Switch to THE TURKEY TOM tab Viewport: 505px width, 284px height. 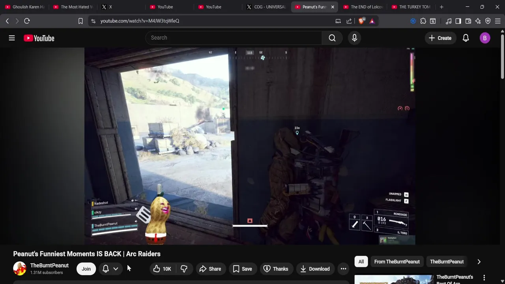click(411, 7)
